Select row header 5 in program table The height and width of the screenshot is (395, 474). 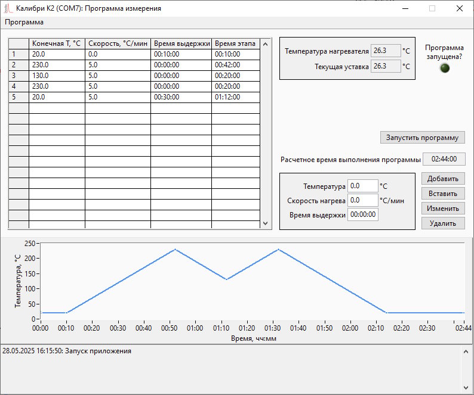(19, 97)
